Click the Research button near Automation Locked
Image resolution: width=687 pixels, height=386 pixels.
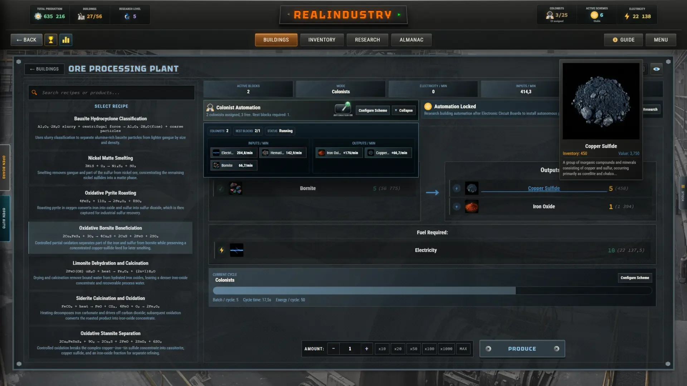650,109
